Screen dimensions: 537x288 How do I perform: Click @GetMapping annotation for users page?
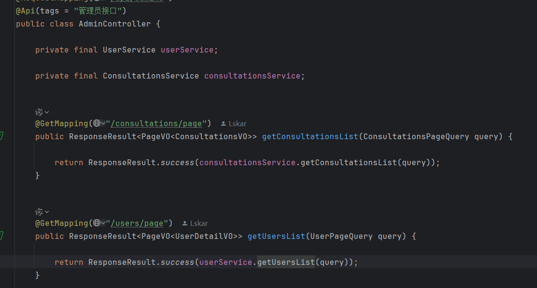coord(62,223)
